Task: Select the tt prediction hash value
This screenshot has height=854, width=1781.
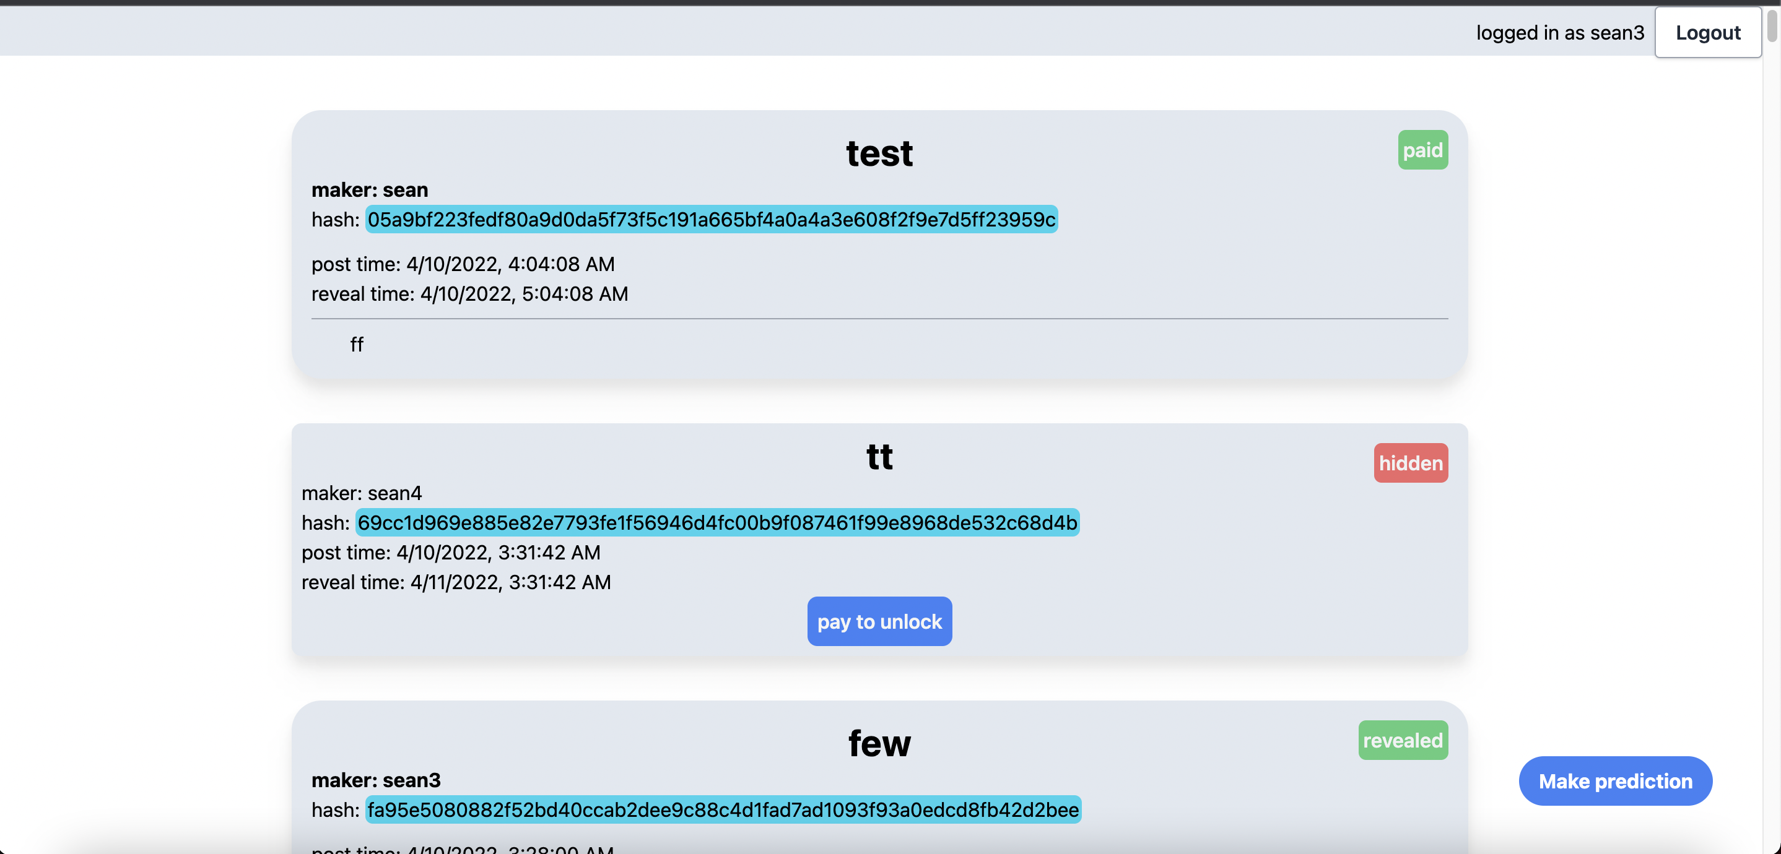Action: 717,523
